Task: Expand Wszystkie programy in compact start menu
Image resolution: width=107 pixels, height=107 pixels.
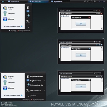Action: coord(13,26)
